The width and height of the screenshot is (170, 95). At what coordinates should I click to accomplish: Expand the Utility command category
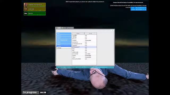click(64, 42)
